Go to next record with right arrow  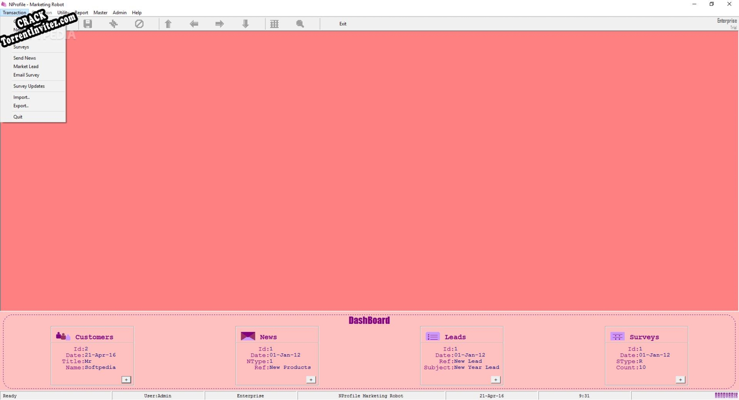coord(220,24)
